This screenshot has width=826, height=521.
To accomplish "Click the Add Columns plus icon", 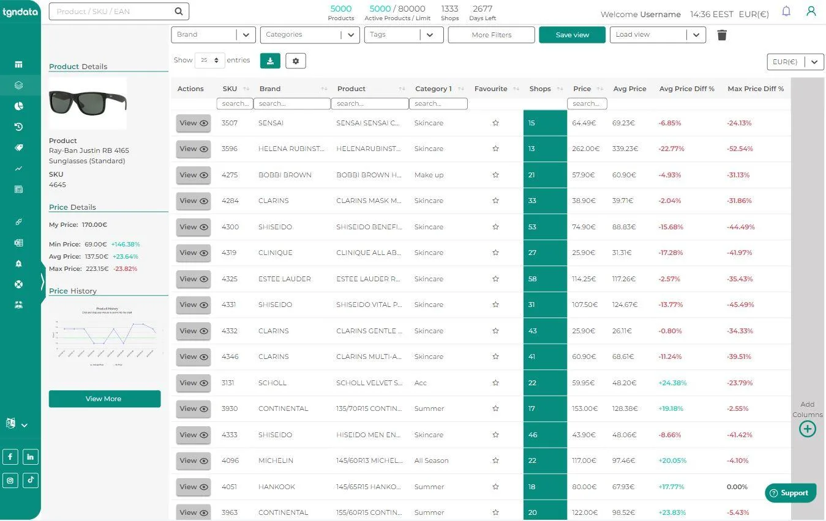I will pyautogui.click(x=808, y=429).
